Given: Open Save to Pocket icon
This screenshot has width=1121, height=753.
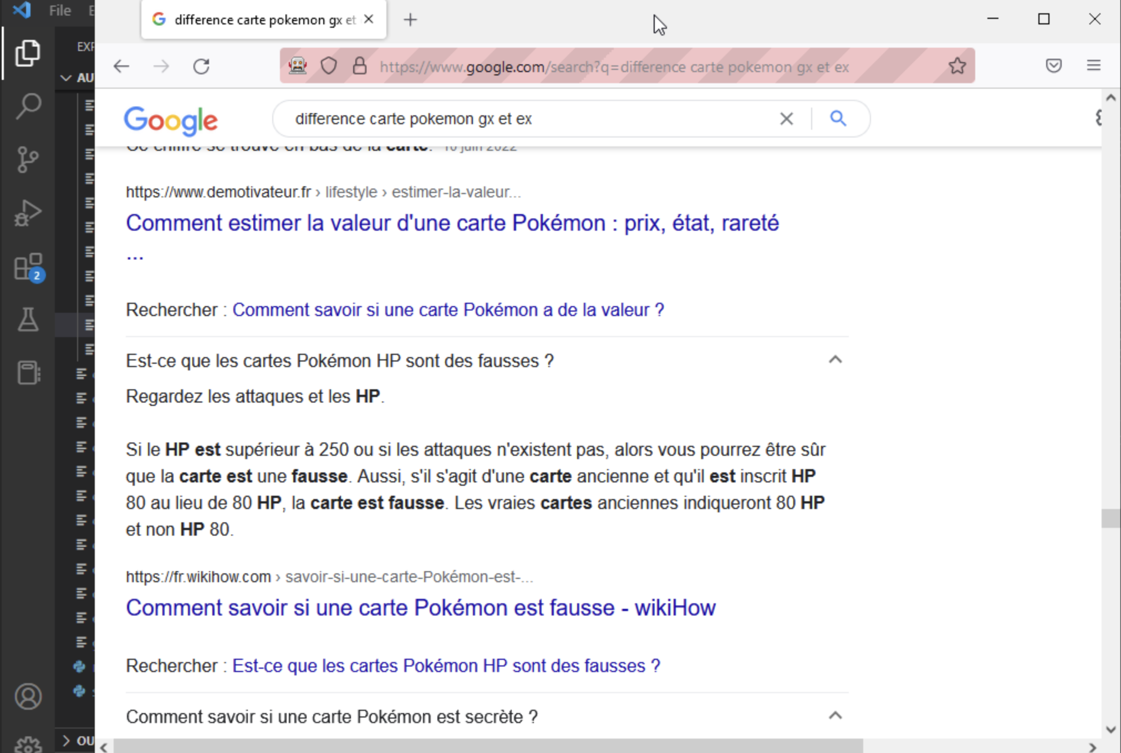Looking at the screenshot, I should point(1054,66).
